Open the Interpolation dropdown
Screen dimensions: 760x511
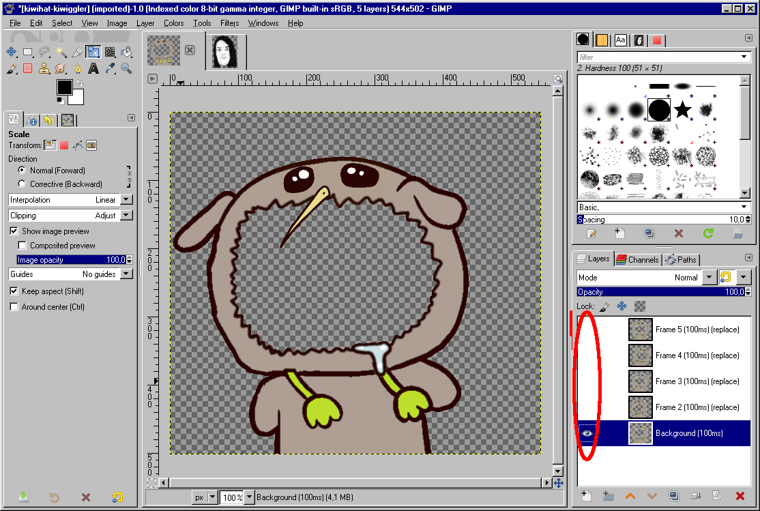126,200
